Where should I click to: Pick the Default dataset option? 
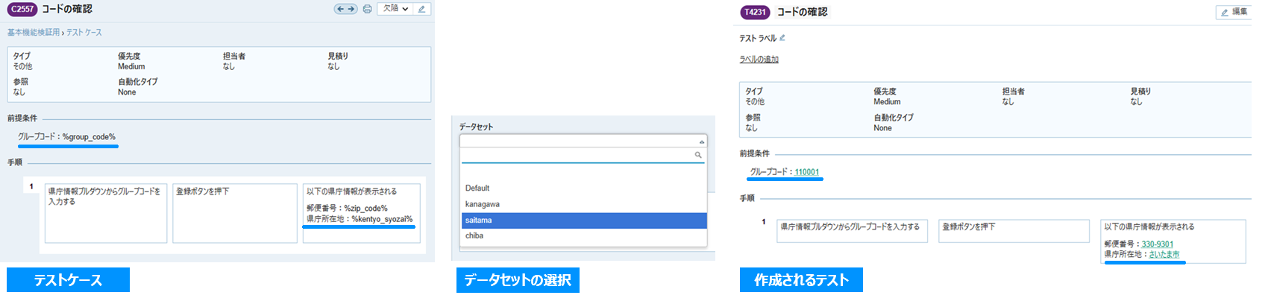[477, 188]
